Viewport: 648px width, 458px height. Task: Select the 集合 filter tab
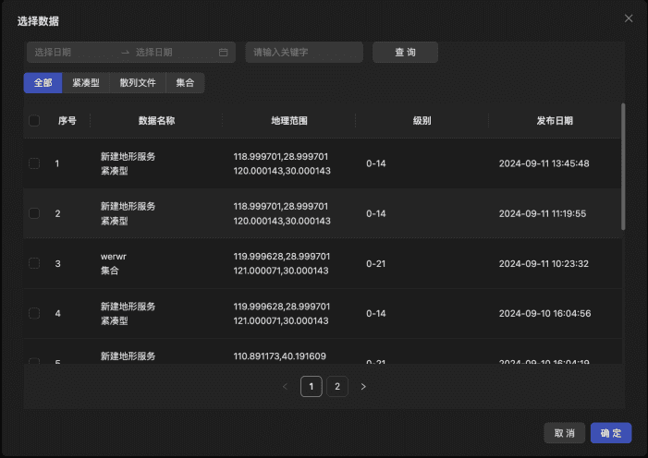pos(185,83)
